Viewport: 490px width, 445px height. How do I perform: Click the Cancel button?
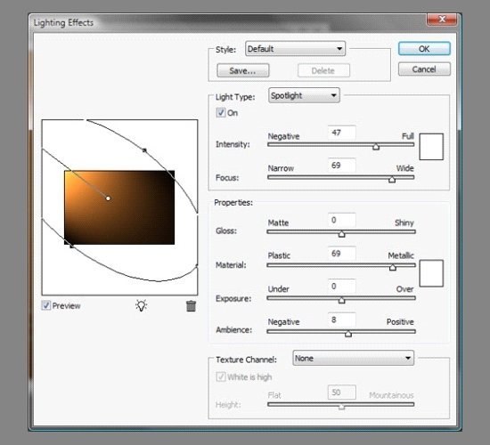[x=424, y=69]
